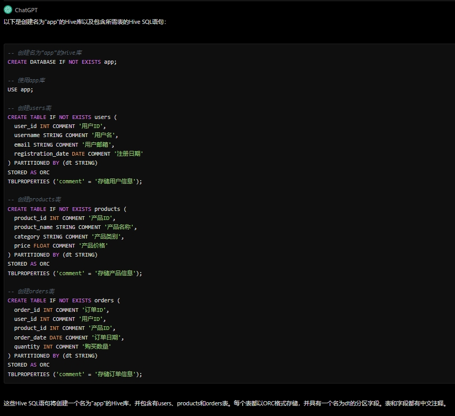Click the "price FLOAT COMMENT '产品价格'" line

coord(61,245)
